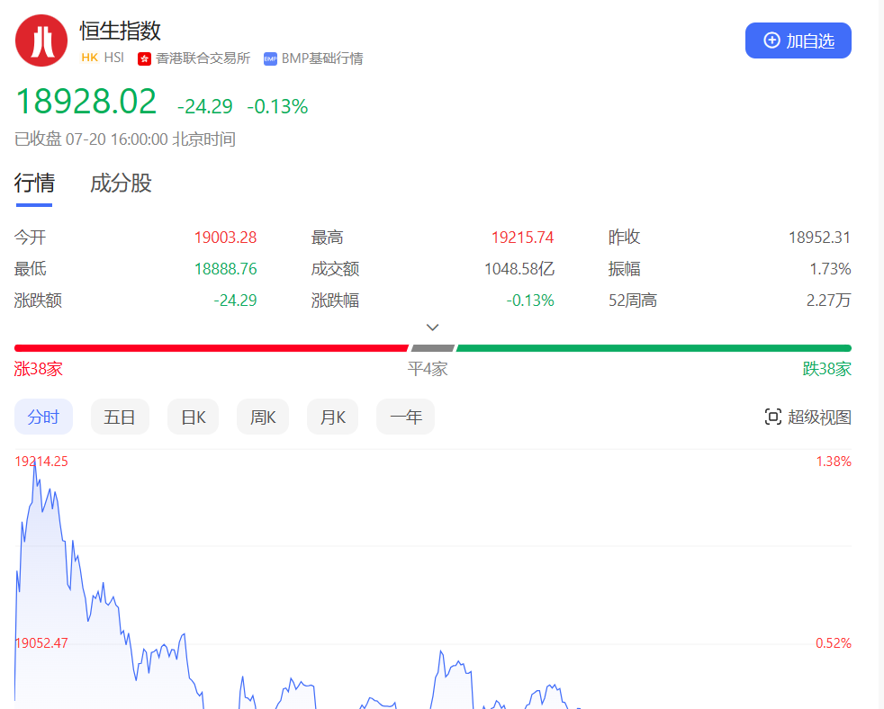This screenshot has height=709, width=884.
Task: Click the 振幅 value 1.73%
Action: 830,269
